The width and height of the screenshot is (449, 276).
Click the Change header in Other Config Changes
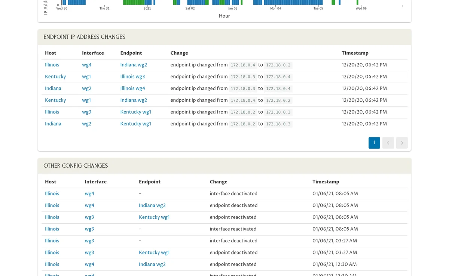click(x=219, y=182)
